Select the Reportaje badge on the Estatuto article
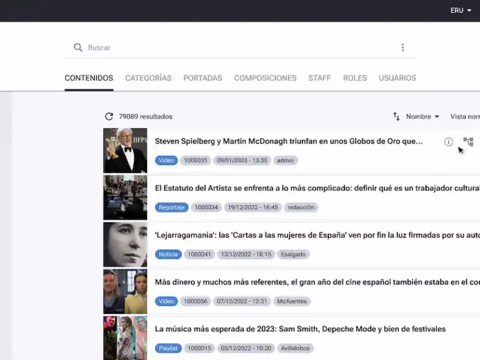 tap(172, 207)
